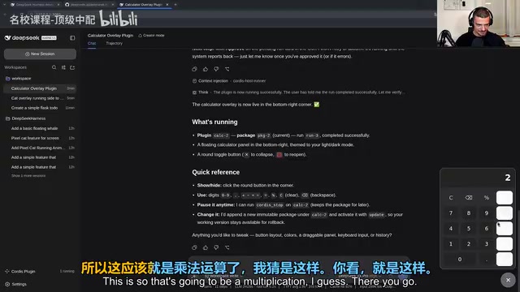Toggle Creator mode
The height and width of the screenshot is (292, 520).
[151, 36]
